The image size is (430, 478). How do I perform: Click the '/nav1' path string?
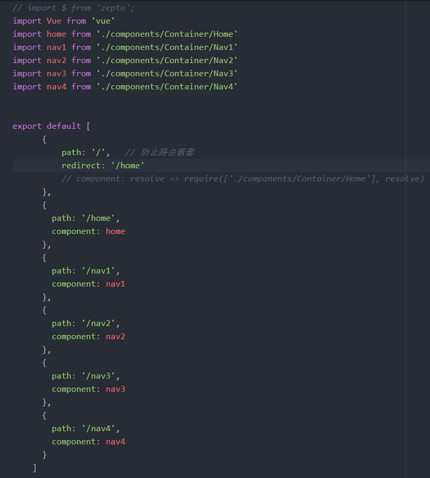[98, 271]
